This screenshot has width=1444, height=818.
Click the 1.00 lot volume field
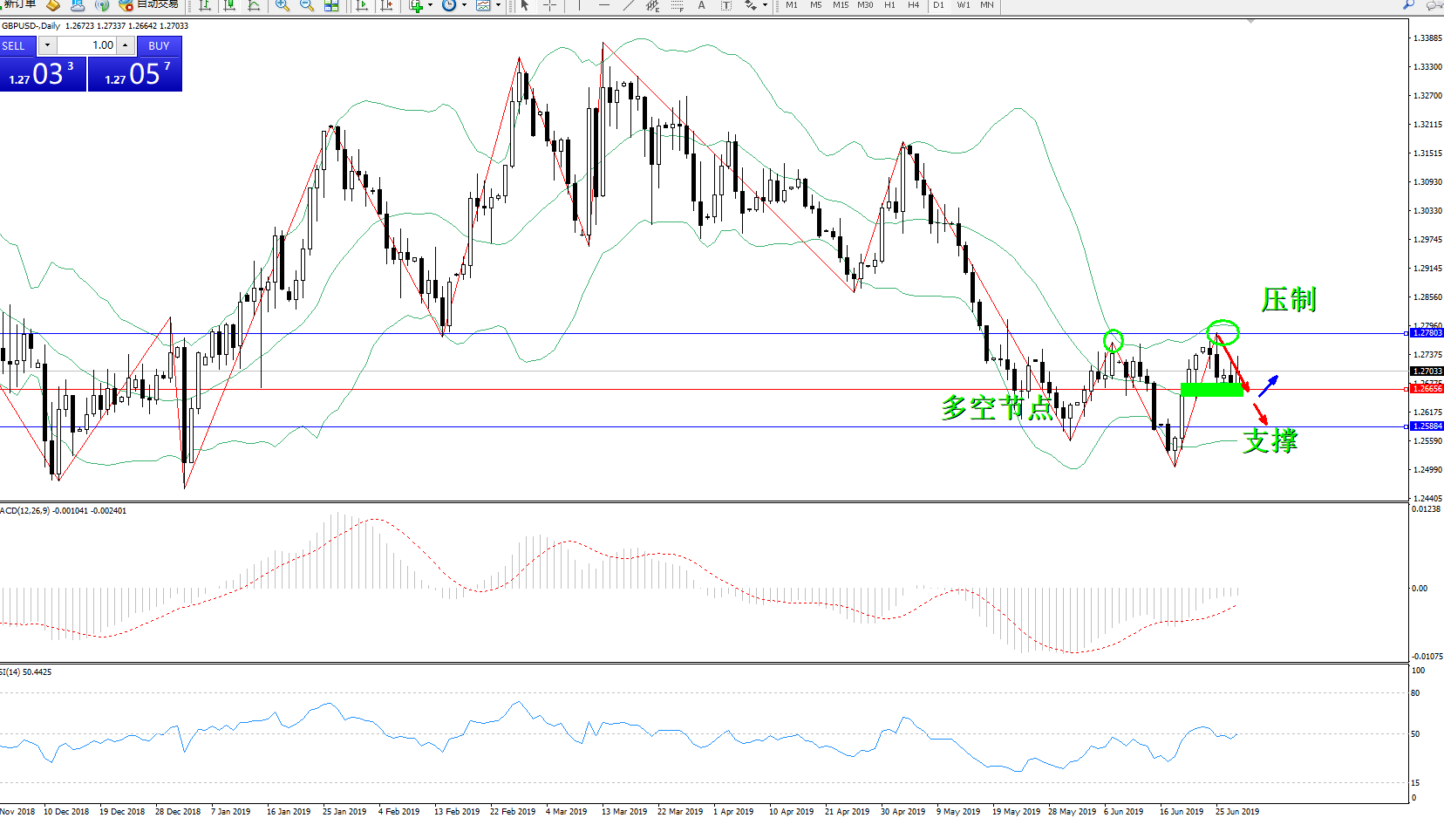[87, 45]
